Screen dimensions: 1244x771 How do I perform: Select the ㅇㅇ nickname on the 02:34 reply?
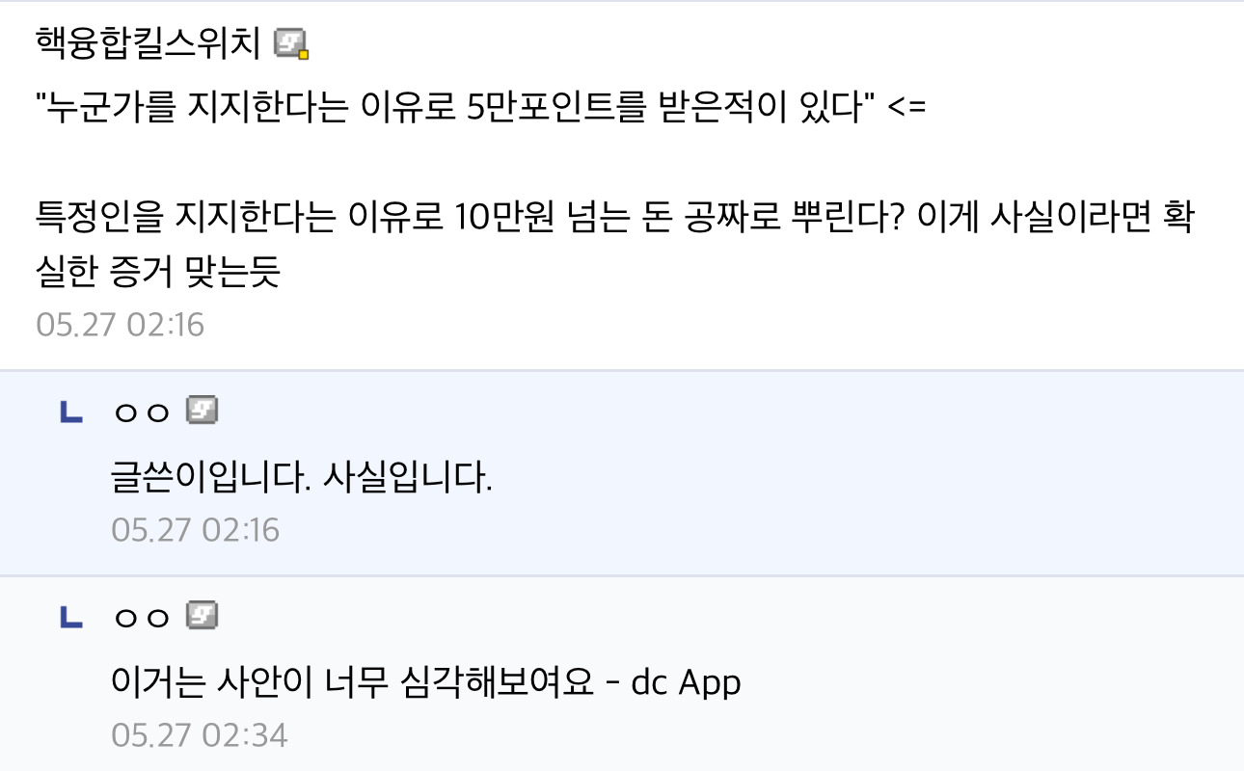tap(142, 618)
